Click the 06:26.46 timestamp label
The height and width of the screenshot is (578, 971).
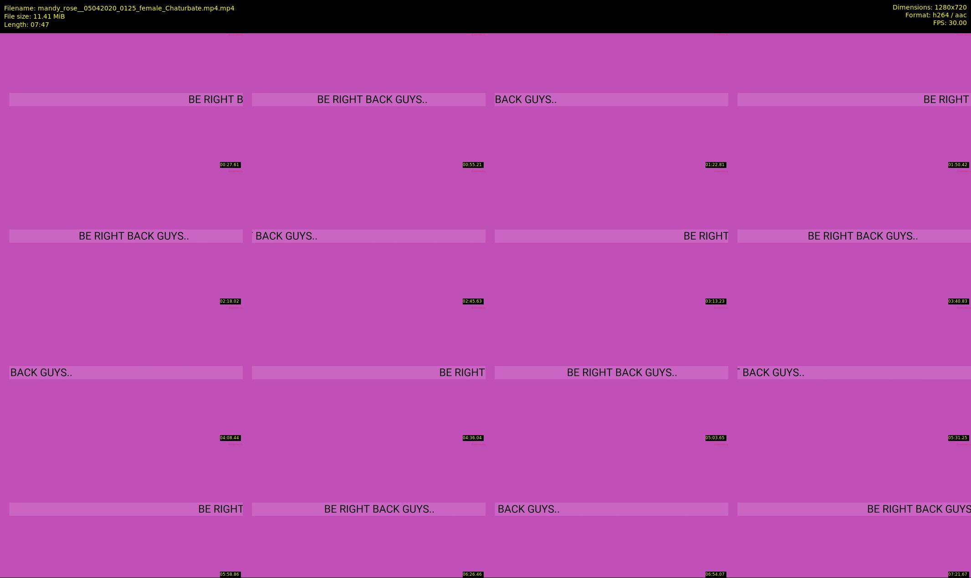[472, 574]
